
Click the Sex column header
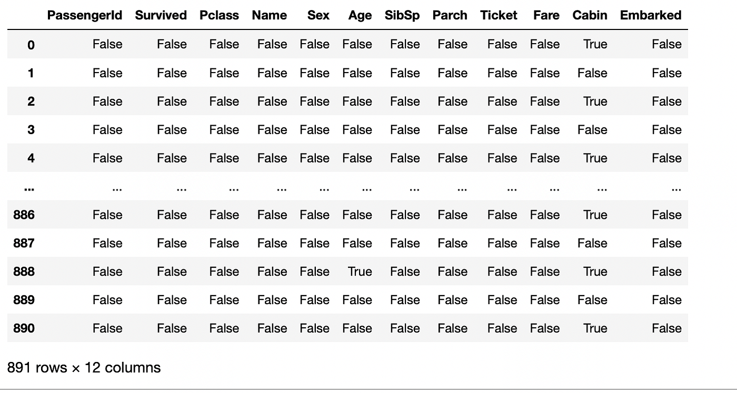click(x=318, y=15)
